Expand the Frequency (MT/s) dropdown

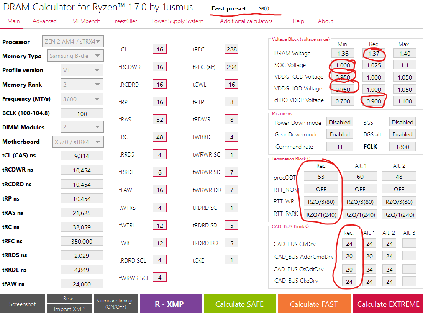click(x=82, y=99)
